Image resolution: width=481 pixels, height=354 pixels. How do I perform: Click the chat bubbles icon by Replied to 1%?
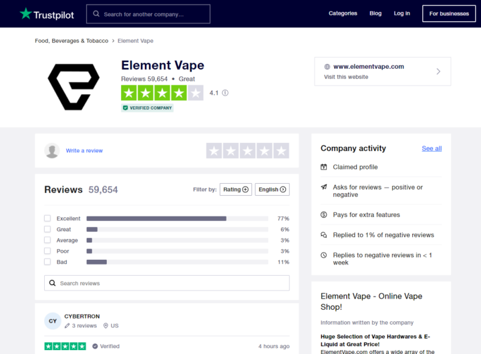tap(323, 234)
